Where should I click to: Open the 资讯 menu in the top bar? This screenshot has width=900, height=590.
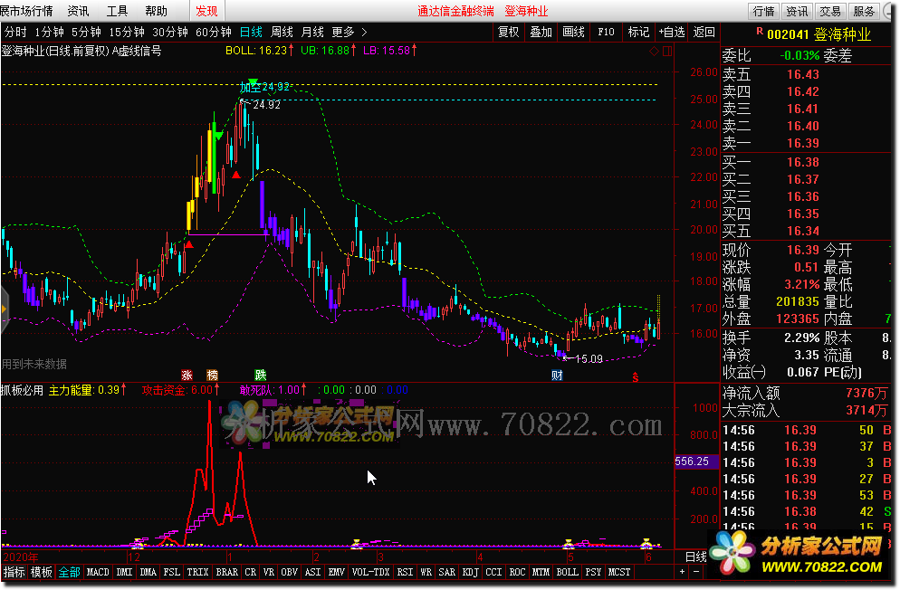(x=78, y=11)
